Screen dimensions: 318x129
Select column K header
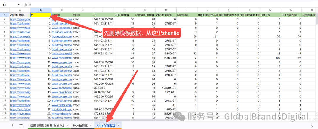pyautogui.click(x=229, y=10)
